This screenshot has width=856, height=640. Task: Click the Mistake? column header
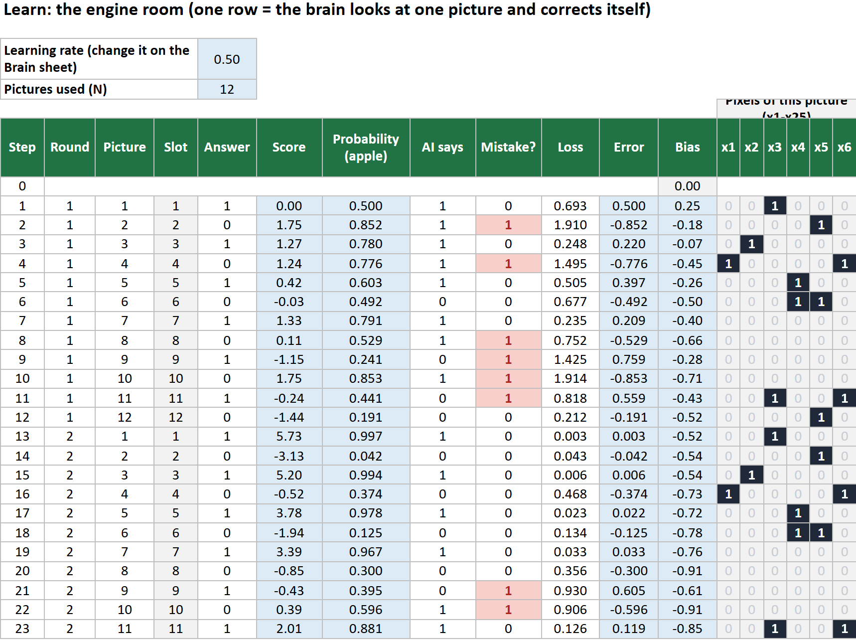pos(509,148)
